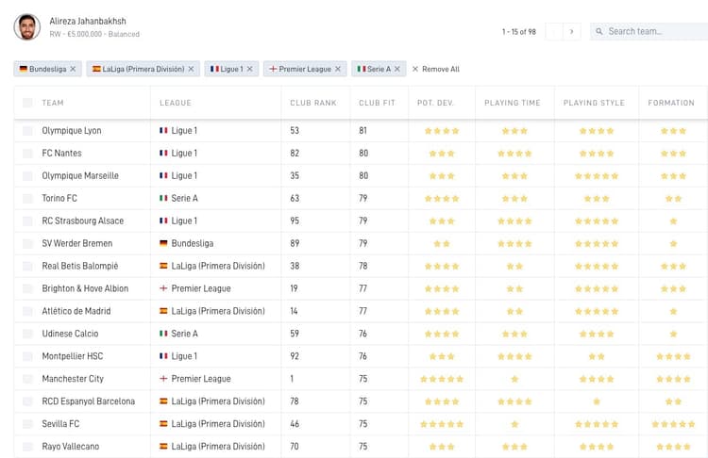The height and width of the screenshot is (458, 708).
Task: Click Serie A flag in Torino FC row
Action: point(163,198)
